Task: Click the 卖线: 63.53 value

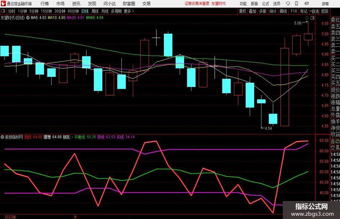Action: coord(106,137)
